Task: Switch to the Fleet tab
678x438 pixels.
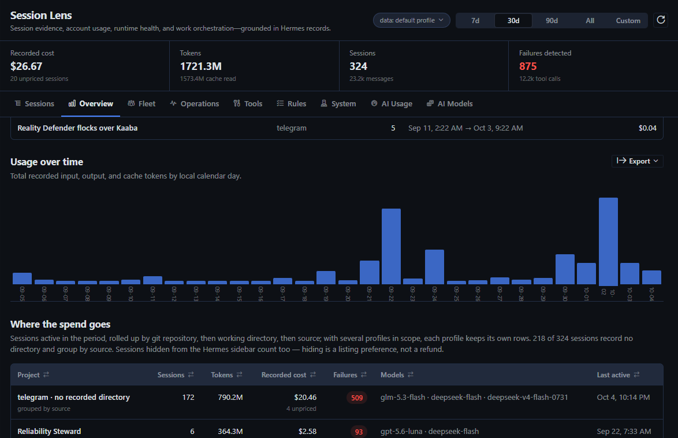Action: tap(141, 104)
